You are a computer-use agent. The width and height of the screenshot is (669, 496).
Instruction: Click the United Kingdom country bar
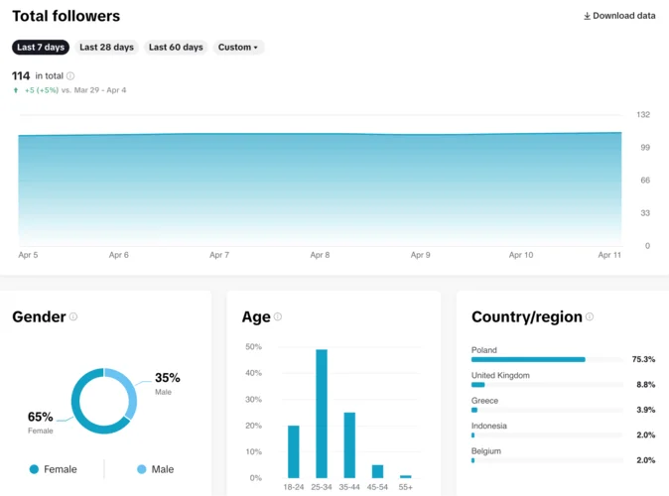478,385
